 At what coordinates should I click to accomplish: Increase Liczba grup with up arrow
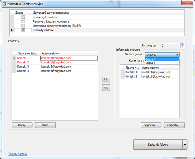click(182, 44)
